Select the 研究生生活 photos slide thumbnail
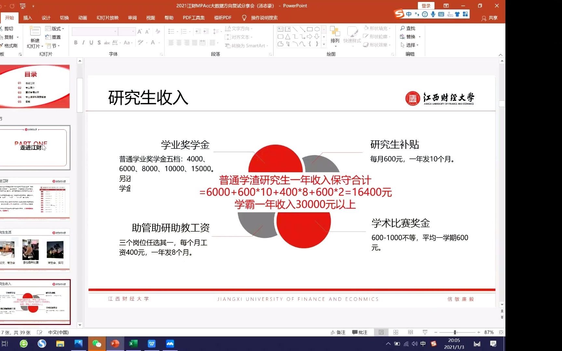The width and height of the screenshot is (562, 351). 34,250
